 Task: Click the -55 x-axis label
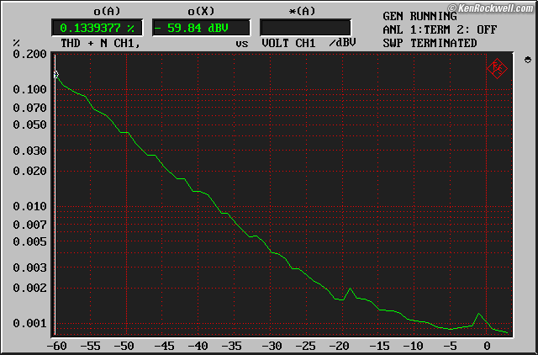(90, 346)
